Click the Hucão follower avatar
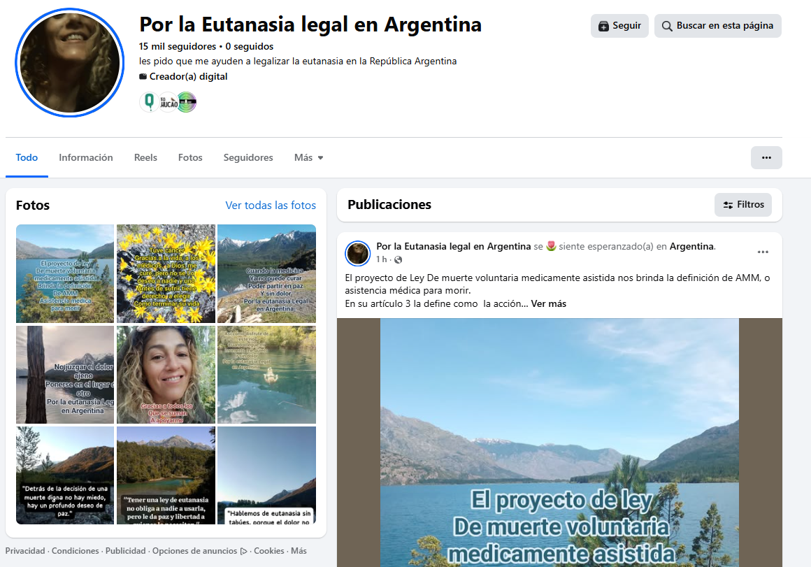Screen dimensions: 811x567 [x=168, y=102]
